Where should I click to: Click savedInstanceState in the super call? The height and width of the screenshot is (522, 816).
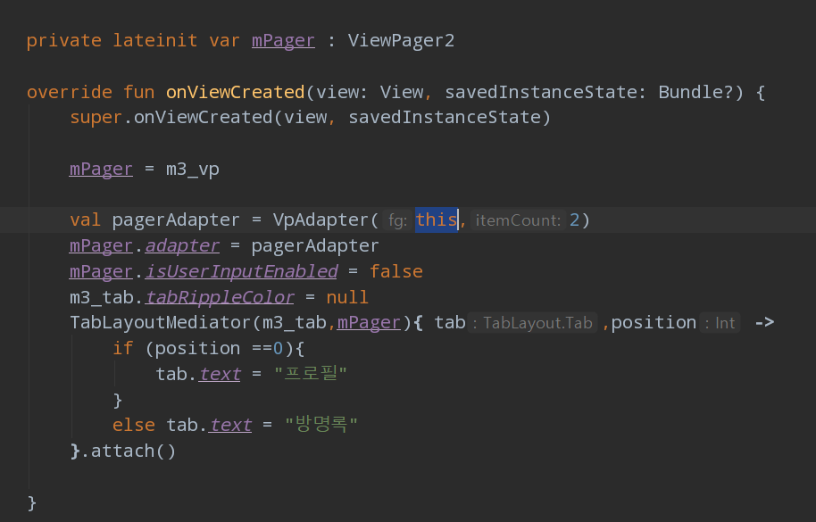pos(445,118)
